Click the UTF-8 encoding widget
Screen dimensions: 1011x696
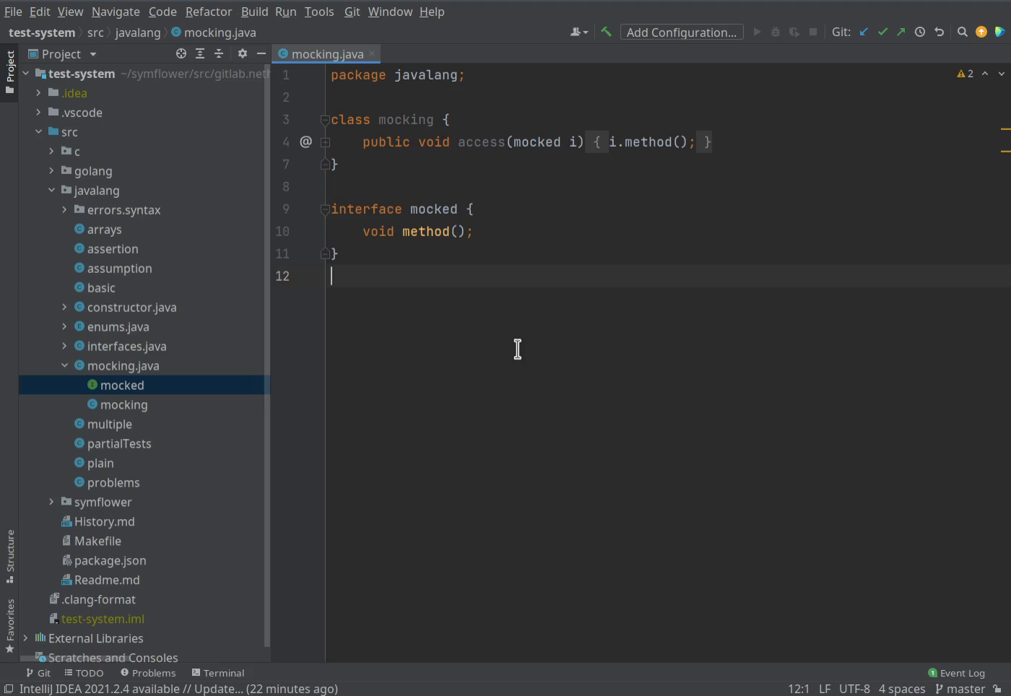pos(854,689)
